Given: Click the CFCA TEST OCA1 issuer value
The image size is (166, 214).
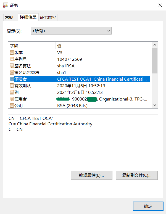Looking at the screenshot, I should (102, 79).
